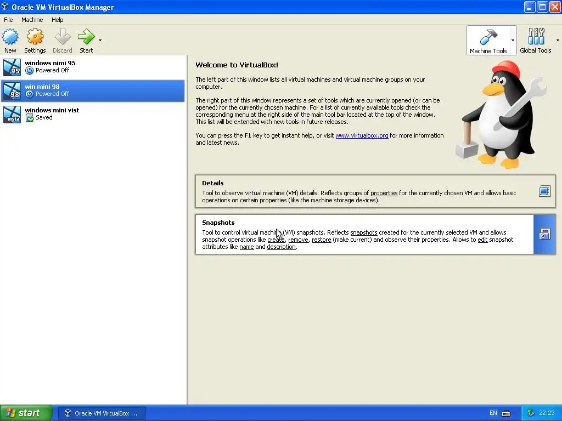Image resolution: width=562 pixels, height=421 pixels.
Task: Click the EN language indicator in taskbar
Action: point(493,413)
